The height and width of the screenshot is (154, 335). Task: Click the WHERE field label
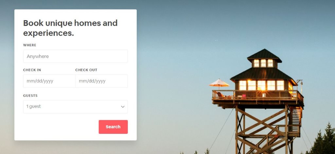(x=30, y=45)
